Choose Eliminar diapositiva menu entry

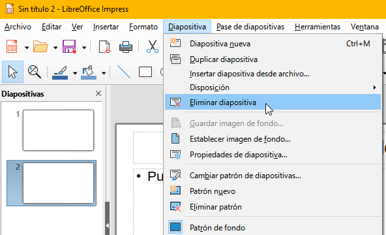coord(273,102)
